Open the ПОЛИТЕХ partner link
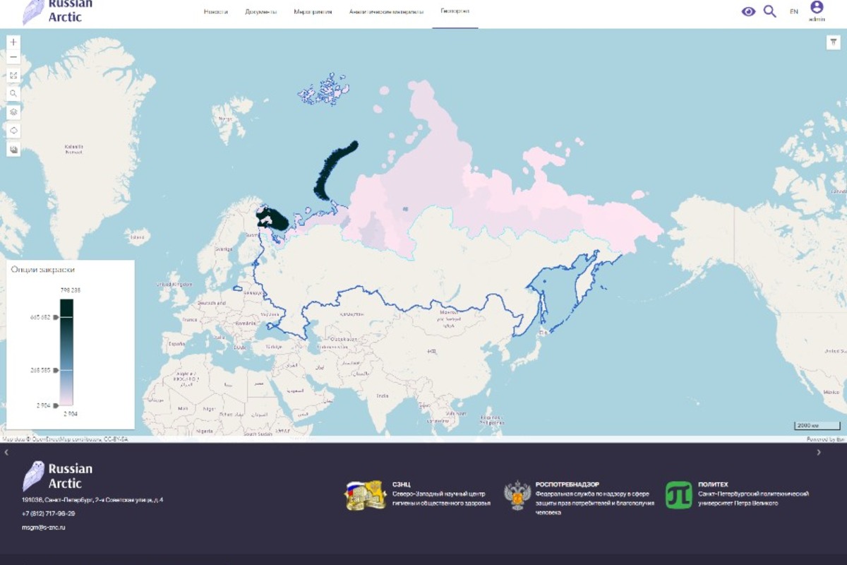 (x=713, y=484)
